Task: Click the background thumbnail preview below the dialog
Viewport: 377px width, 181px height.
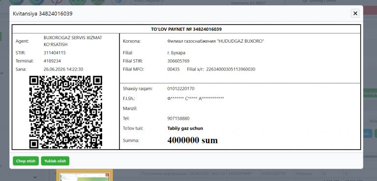Action: click(x=84, y=175)
